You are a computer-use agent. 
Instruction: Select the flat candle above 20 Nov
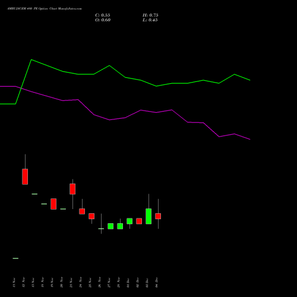coord(63,209)
